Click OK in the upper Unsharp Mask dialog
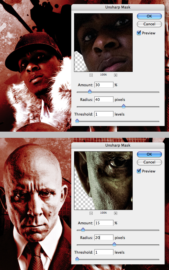Image resolution: width=169 pixels, height=270 pixels. pyautogui.click(x=149, y=16)
